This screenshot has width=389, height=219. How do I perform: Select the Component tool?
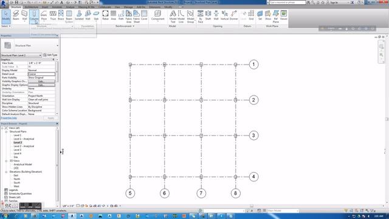tap(158, 15)
